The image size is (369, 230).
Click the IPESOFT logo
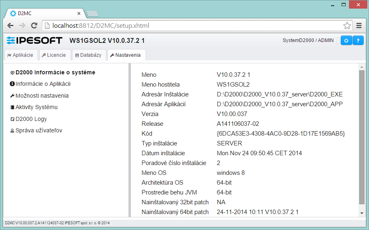[34, 40]
